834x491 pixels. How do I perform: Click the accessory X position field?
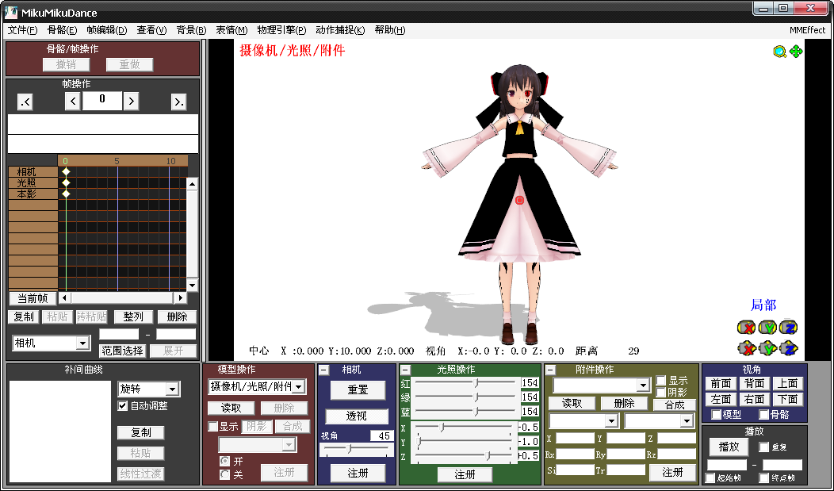pos(575,439)
